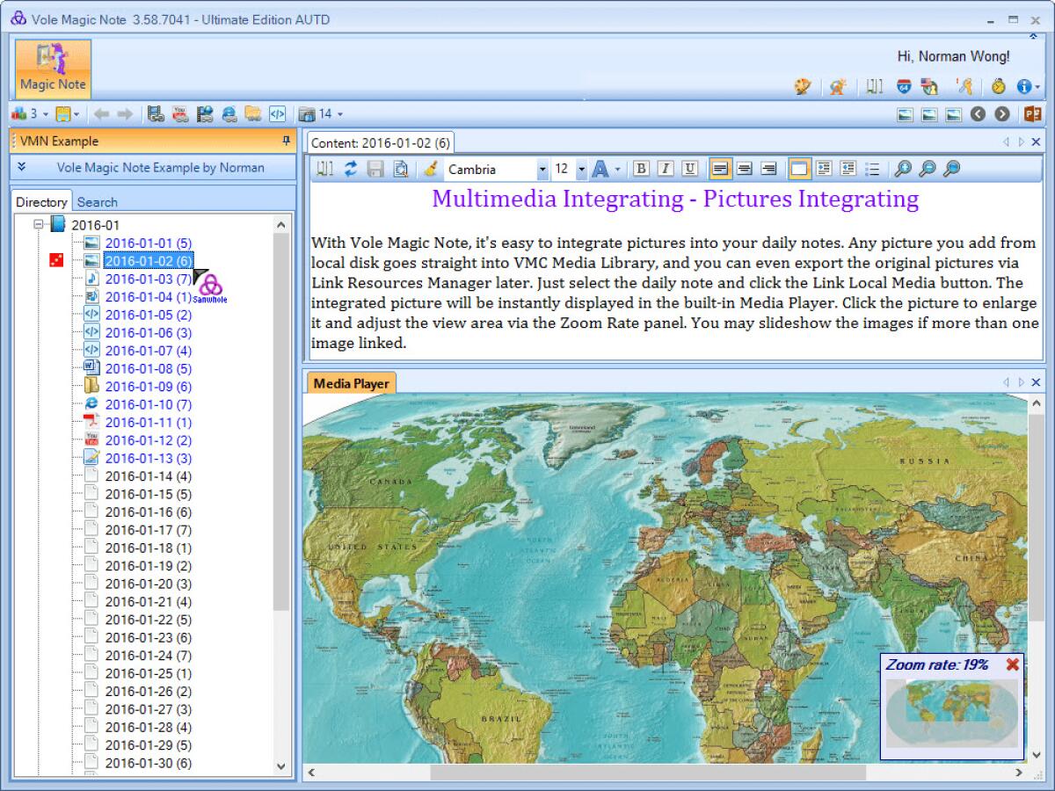Click the zoom in magnifier icon
This screenshot has width=1055, height=791.
(x=902, y=170)
